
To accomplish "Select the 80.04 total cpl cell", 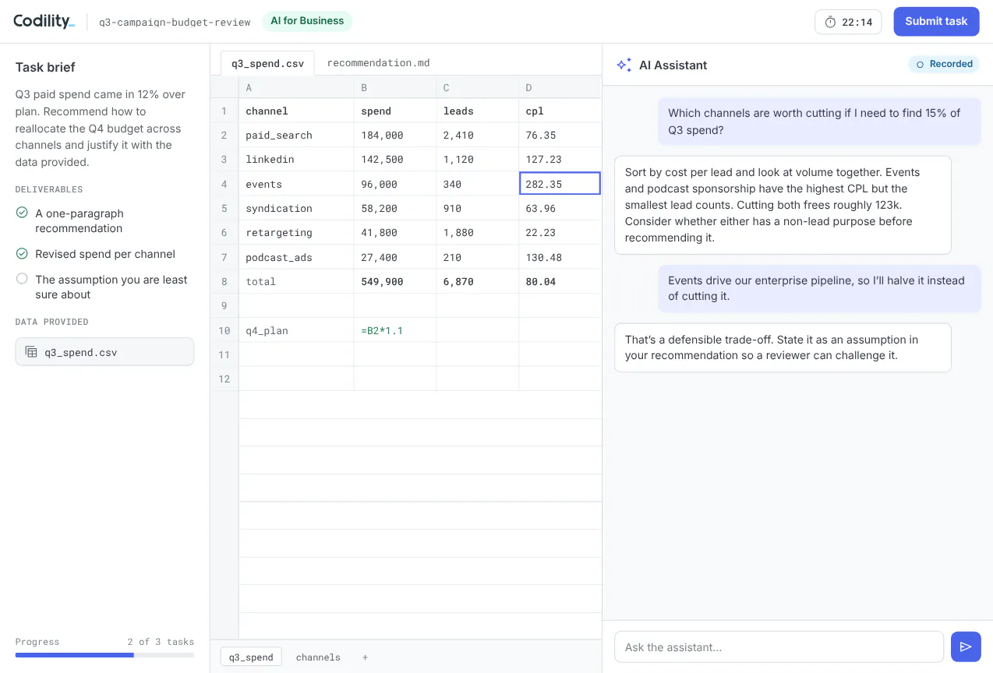I will click(560, 281).
